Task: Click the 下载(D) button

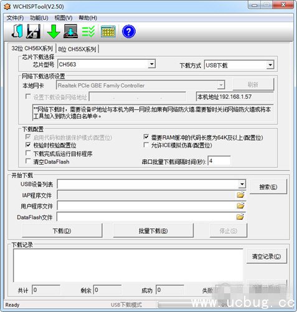Action: pyautogui.click(x=62, y=231)
